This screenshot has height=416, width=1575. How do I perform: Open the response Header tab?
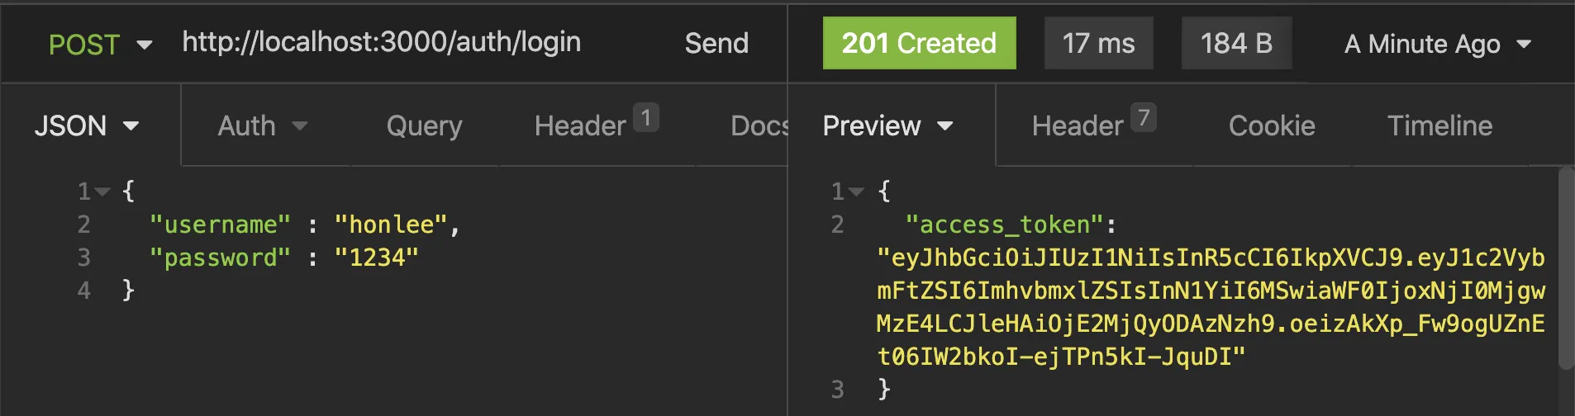click(1092, 125)
